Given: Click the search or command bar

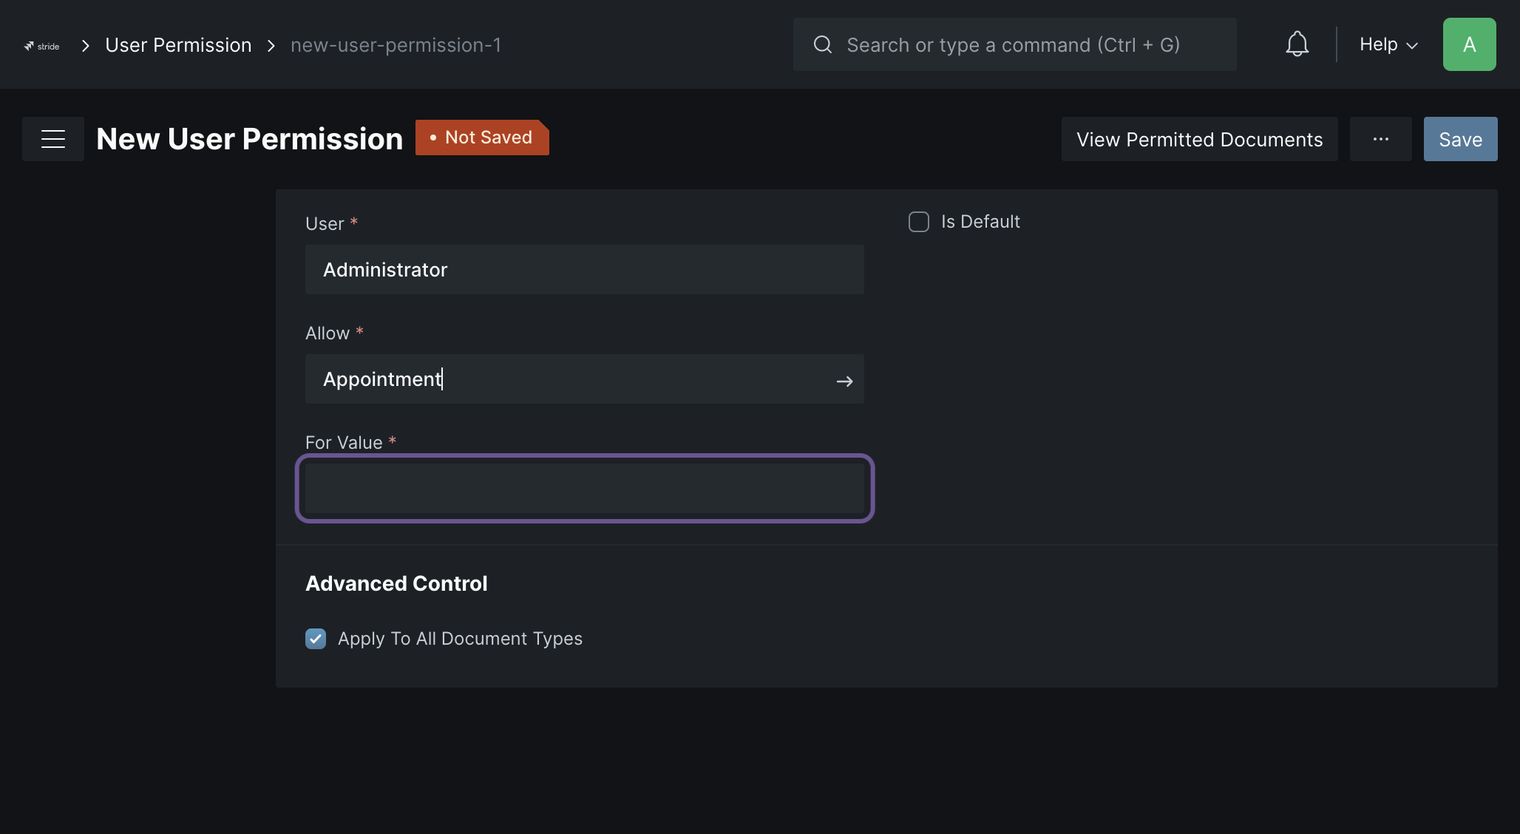Looking at the screenshot, I should [x=1014, y=44].
